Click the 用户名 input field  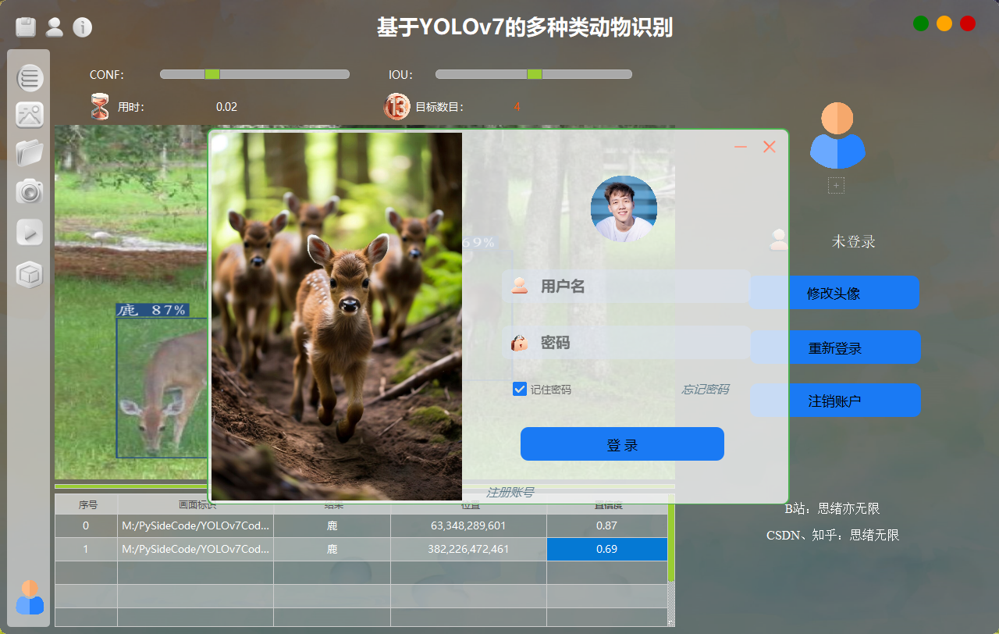[x=626, y=286]
